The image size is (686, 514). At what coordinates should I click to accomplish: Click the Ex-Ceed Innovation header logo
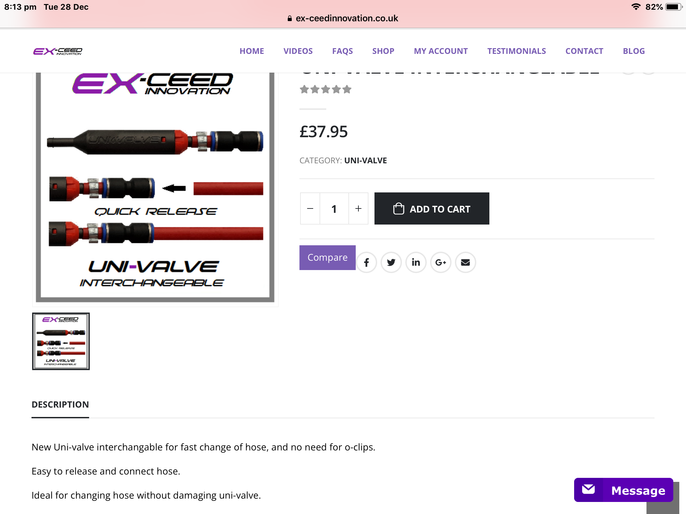tap(58, 51)
